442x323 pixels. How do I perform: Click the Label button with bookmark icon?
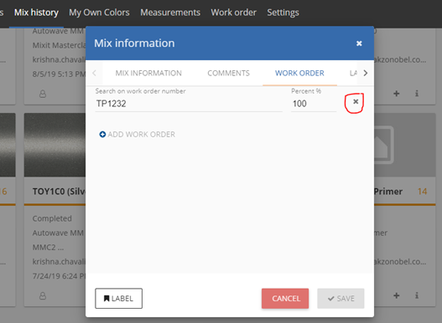pyautogui.click(x=118, y=298)
